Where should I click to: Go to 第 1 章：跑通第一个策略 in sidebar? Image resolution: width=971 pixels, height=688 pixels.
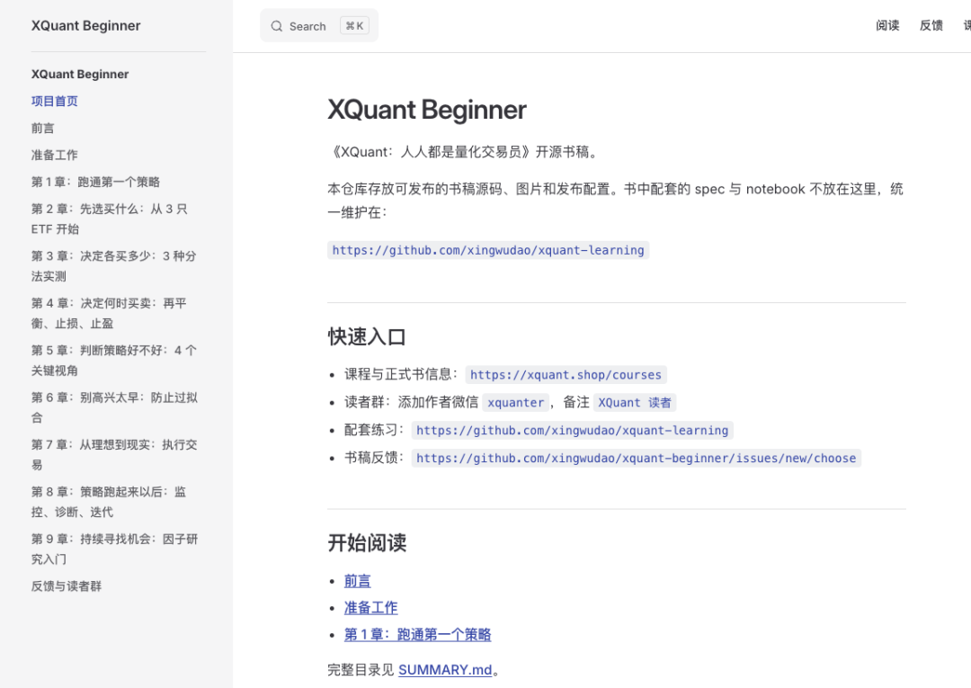coord(95,182)
